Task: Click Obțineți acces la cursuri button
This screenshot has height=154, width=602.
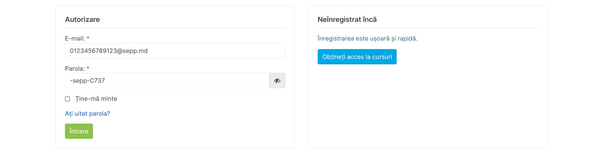Action: [357, 57]
